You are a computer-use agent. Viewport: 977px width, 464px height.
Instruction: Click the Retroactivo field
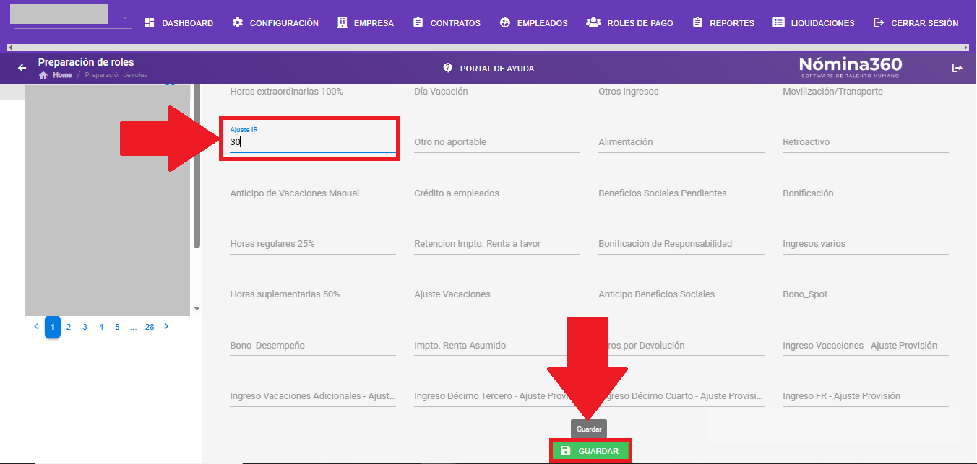tap(866, 142)
